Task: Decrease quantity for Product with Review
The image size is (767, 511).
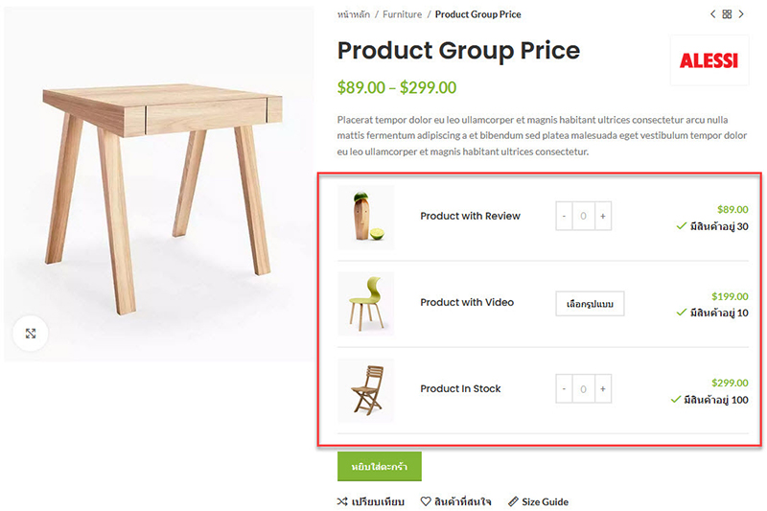Action: coord(564,217)
